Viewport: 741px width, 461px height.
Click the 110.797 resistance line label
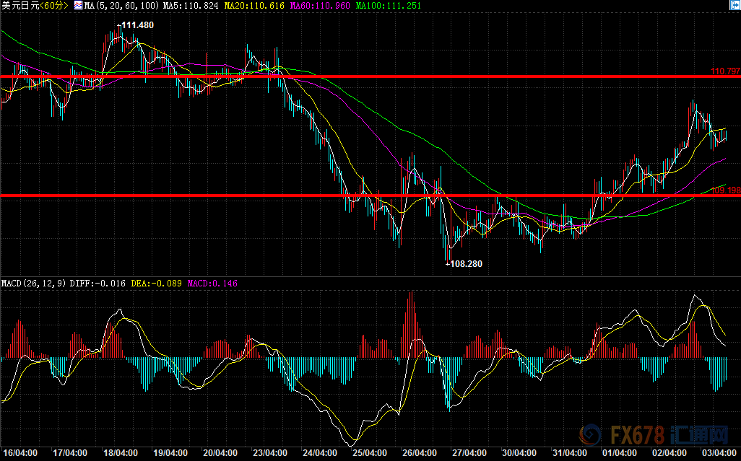[725, 71]
